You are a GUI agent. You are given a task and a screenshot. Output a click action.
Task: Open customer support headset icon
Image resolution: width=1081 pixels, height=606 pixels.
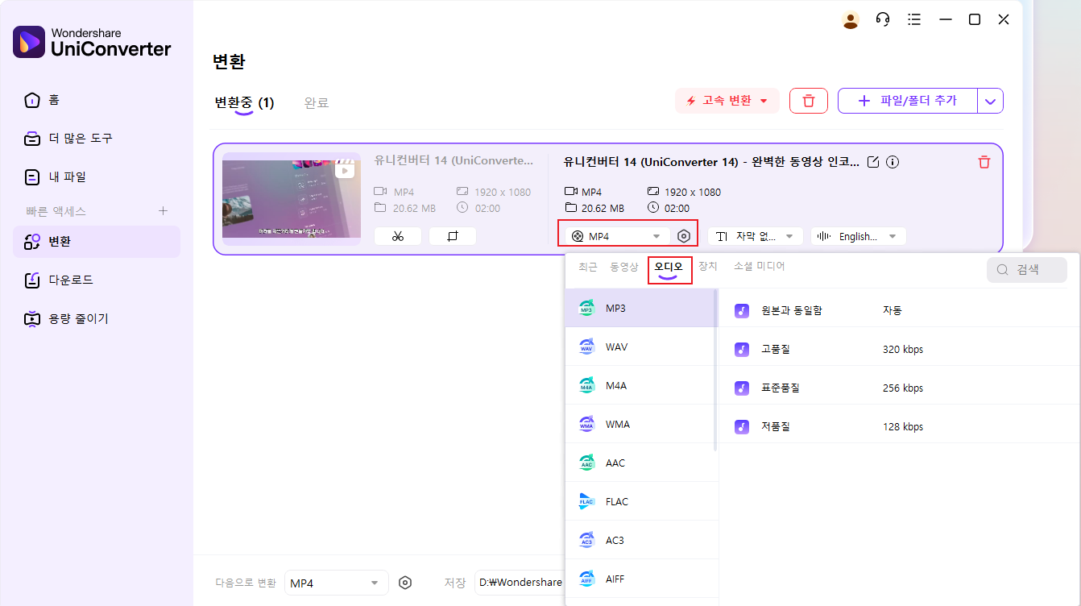coord(883,20)
